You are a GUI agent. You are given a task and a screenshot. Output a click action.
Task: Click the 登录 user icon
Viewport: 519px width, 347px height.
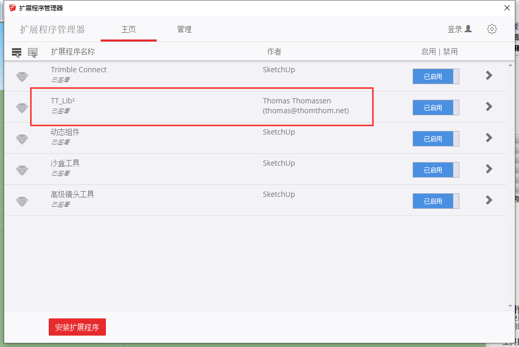pyautogui.click(x=468, y=29)
